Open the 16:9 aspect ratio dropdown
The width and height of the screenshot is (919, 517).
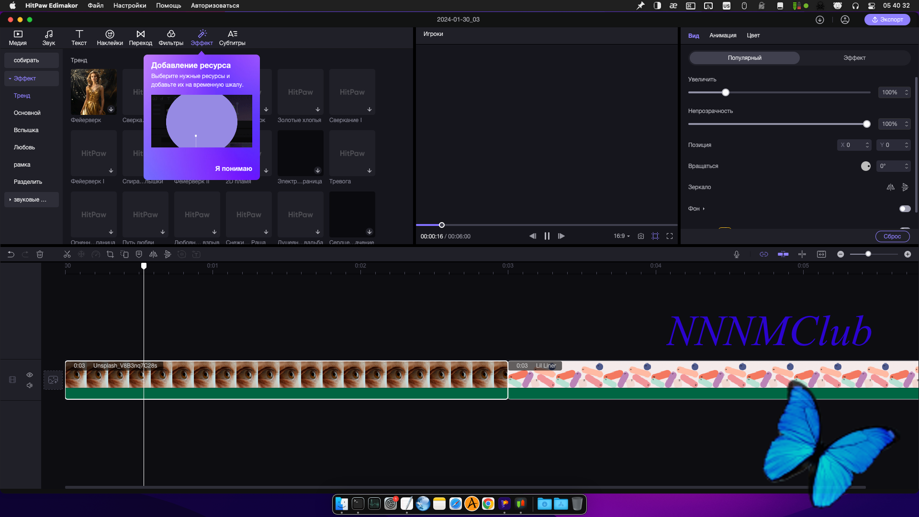click(x=622, y=236)
